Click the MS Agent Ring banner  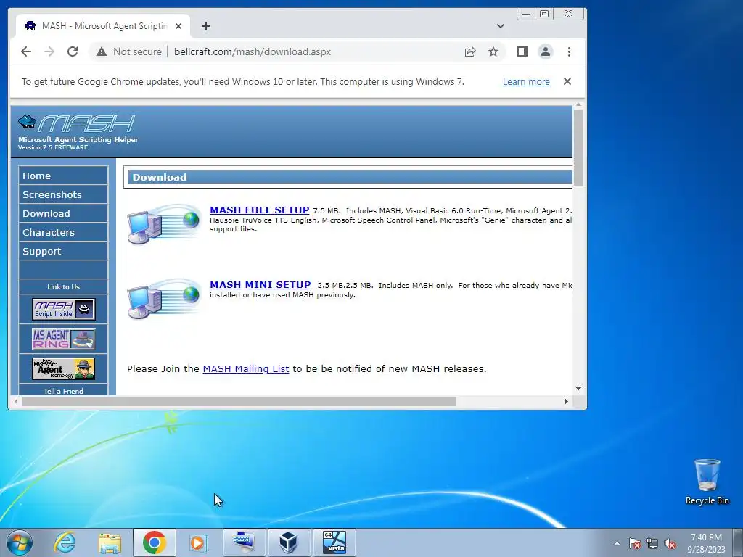[64, 339]
